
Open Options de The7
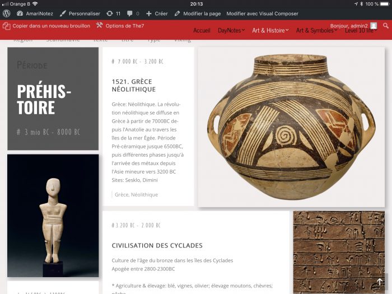point(125,26)
